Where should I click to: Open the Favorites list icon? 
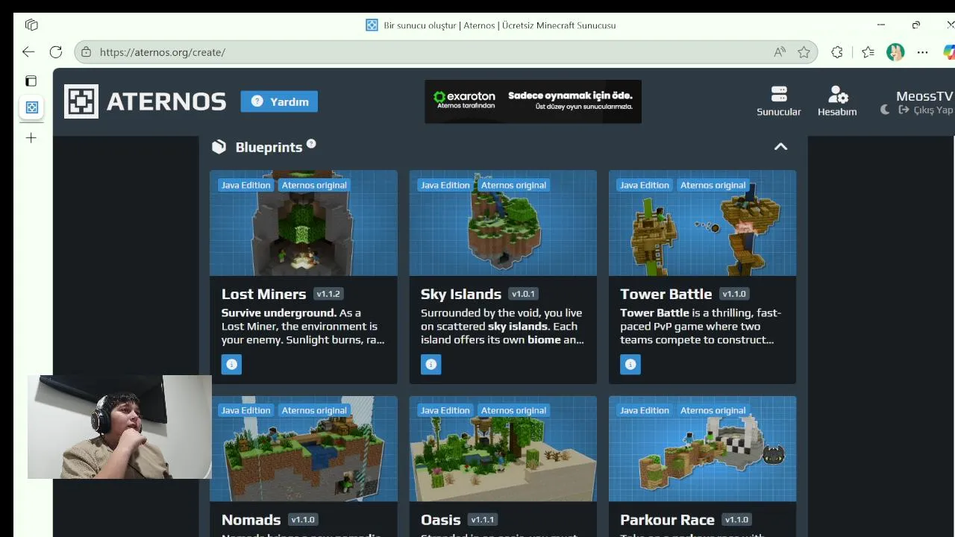coord(868,52)
